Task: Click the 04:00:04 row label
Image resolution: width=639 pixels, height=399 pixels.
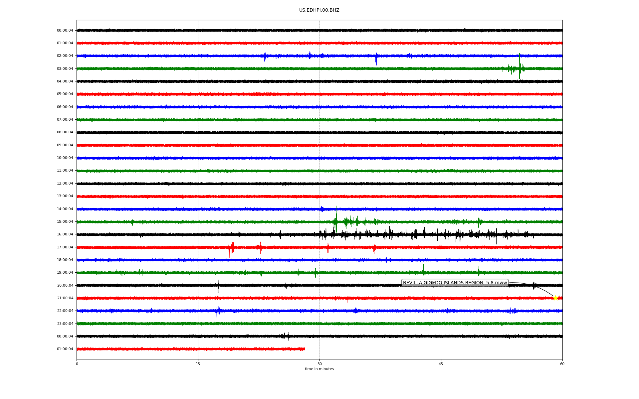Action: 65,81
